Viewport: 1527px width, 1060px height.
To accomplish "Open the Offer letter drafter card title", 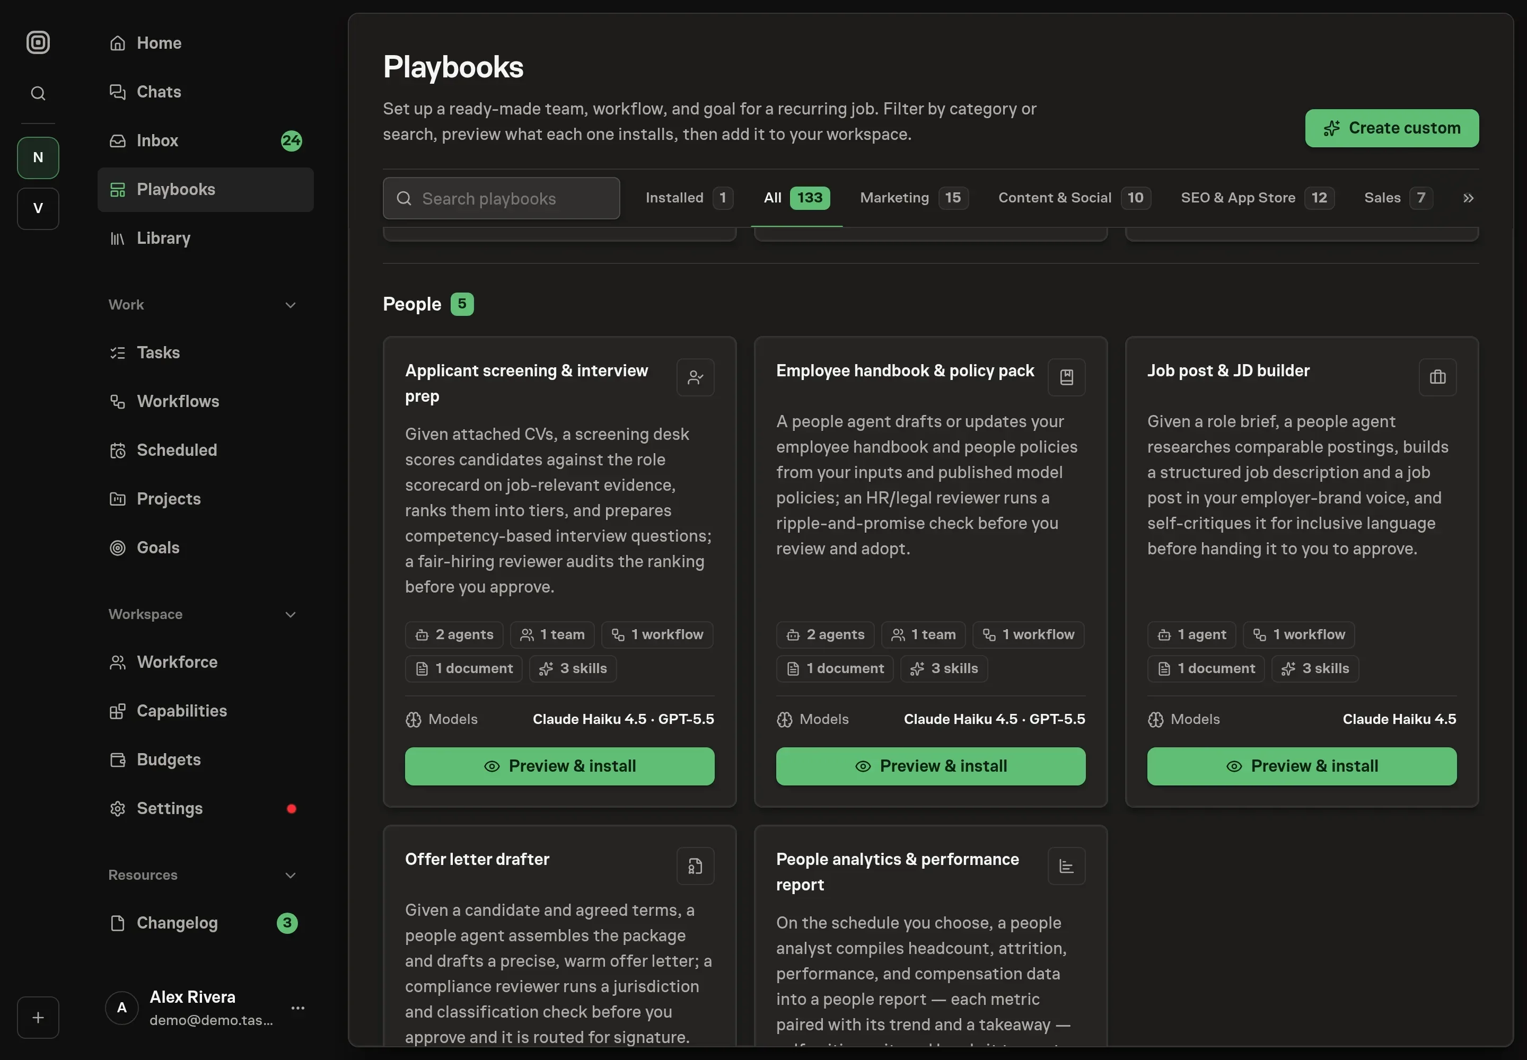I will click(477, 860).
